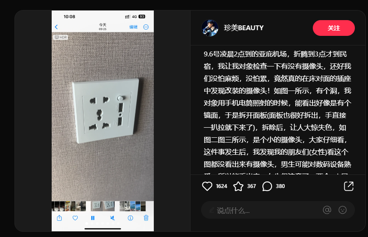Screen dimensions: 368x237
Task: Toggle the blue heart favorite in photo toolbar
Action: (75, 218)
